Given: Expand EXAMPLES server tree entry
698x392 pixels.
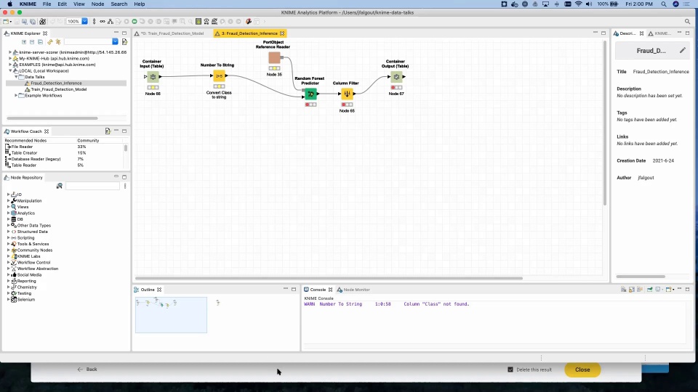Looking at the screenshot, I should click(10, 65).
